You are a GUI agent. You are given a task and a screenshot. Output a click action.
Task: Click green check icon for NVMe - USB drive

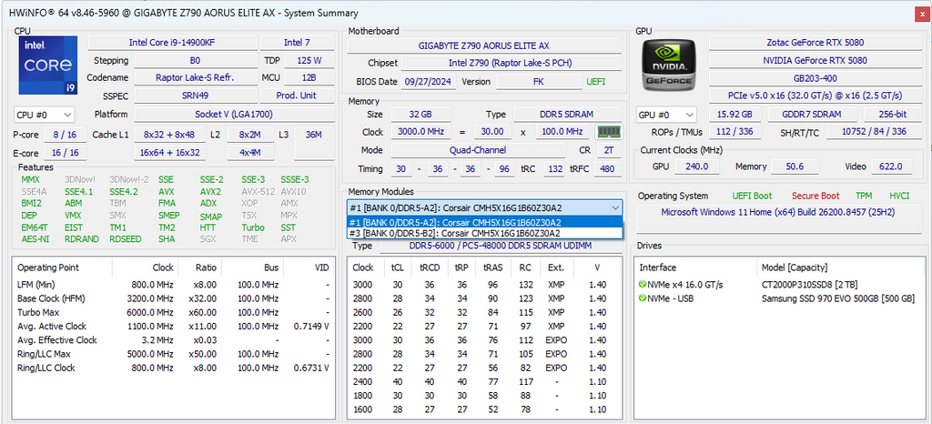pos(642,298)
